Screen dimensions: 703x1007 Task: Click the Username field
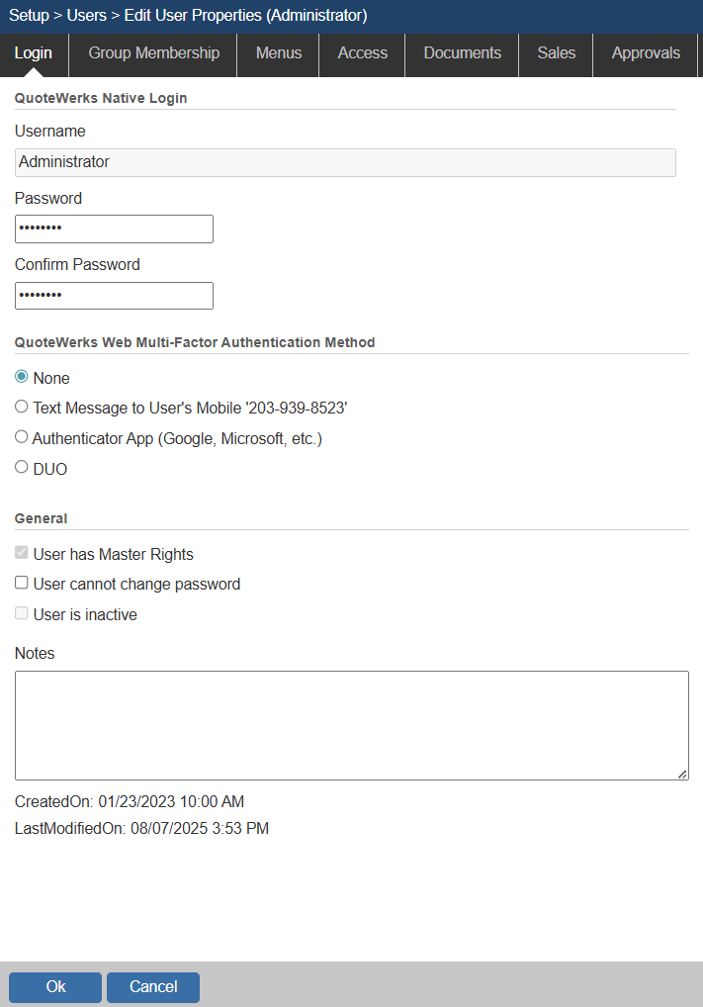(345, 162)
